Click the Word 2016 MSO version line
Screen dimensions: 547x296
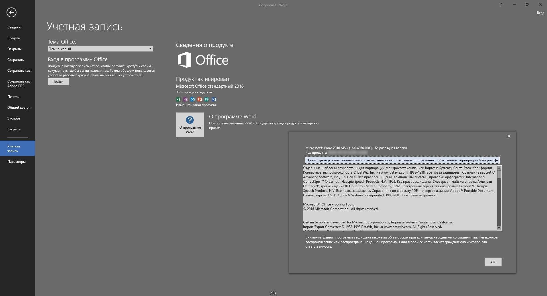point(356,148)
